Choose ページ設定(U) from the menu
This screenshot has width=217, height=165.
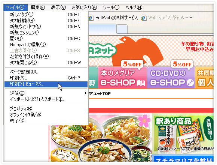point(46,72)
